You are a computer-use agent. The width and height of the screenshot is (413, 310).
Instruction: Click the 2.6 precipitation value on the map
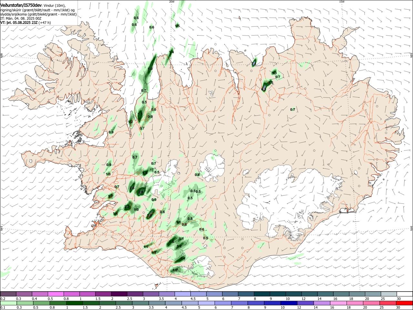click(x=132, y=188)
